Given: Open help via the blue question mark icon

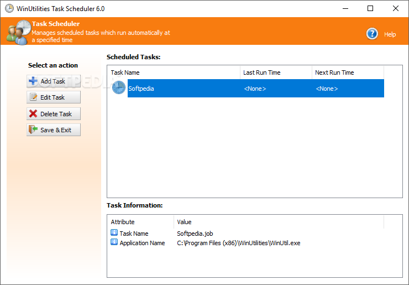Looking at the screenshot, I should [x=372, y=34].
